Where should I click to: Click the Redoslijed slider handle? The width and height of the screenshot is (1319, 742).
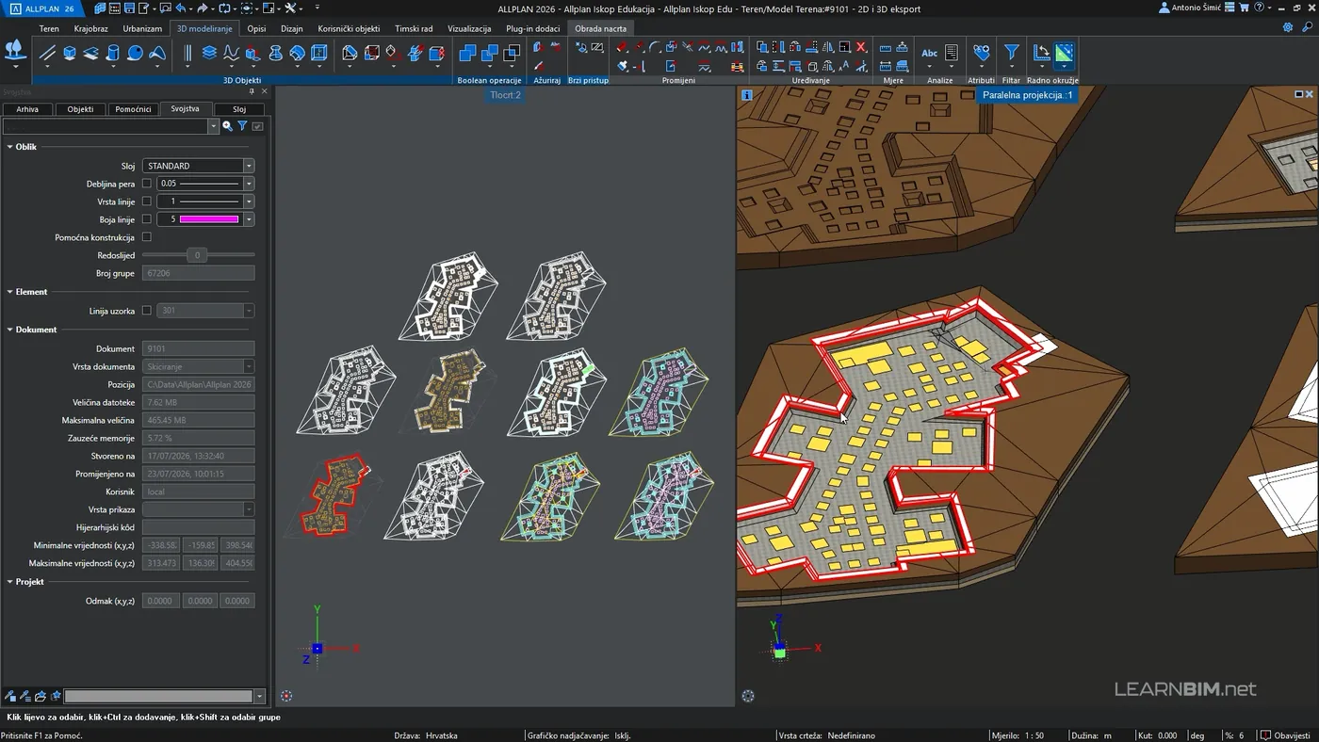click(x=197, y=255)
